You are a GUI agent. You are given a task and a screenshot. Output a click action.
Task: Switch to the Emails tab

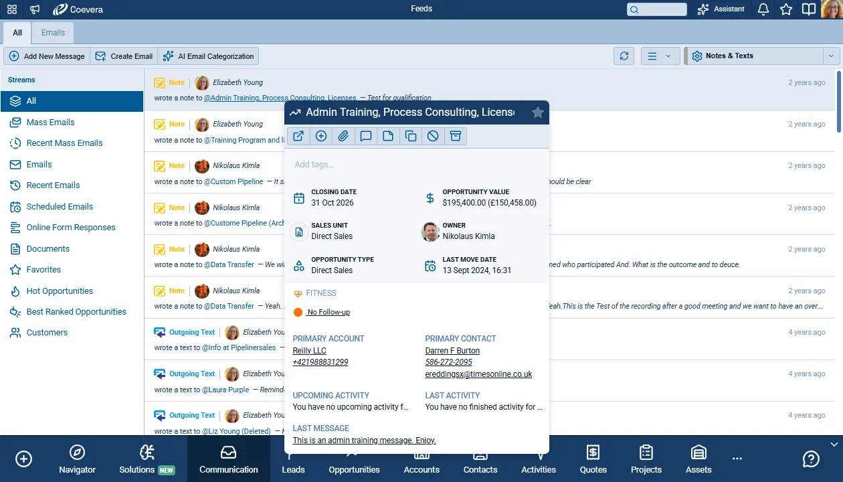pos(53,33)
